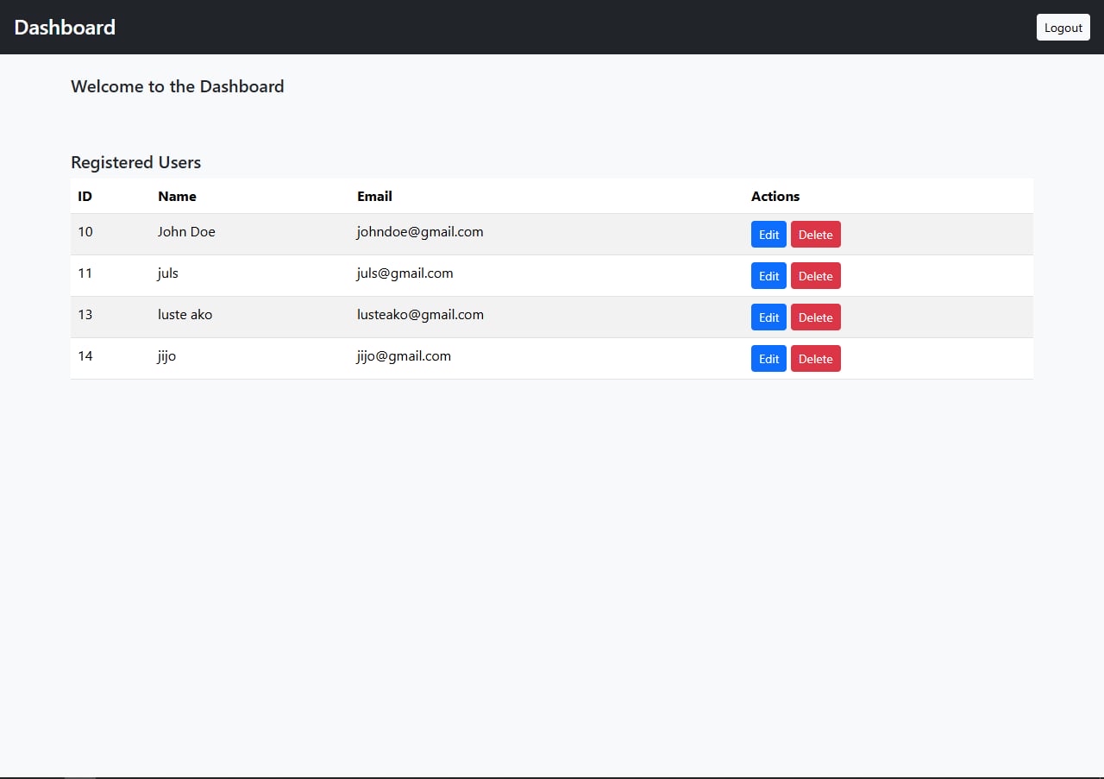This screenshot has width=1104, height=779.
Task: Delete the jijo user
Action: (815, 359)
